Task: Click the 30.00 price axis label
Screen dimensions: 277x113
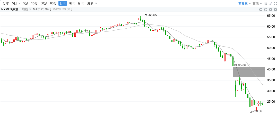Action: tap(271, 91)
